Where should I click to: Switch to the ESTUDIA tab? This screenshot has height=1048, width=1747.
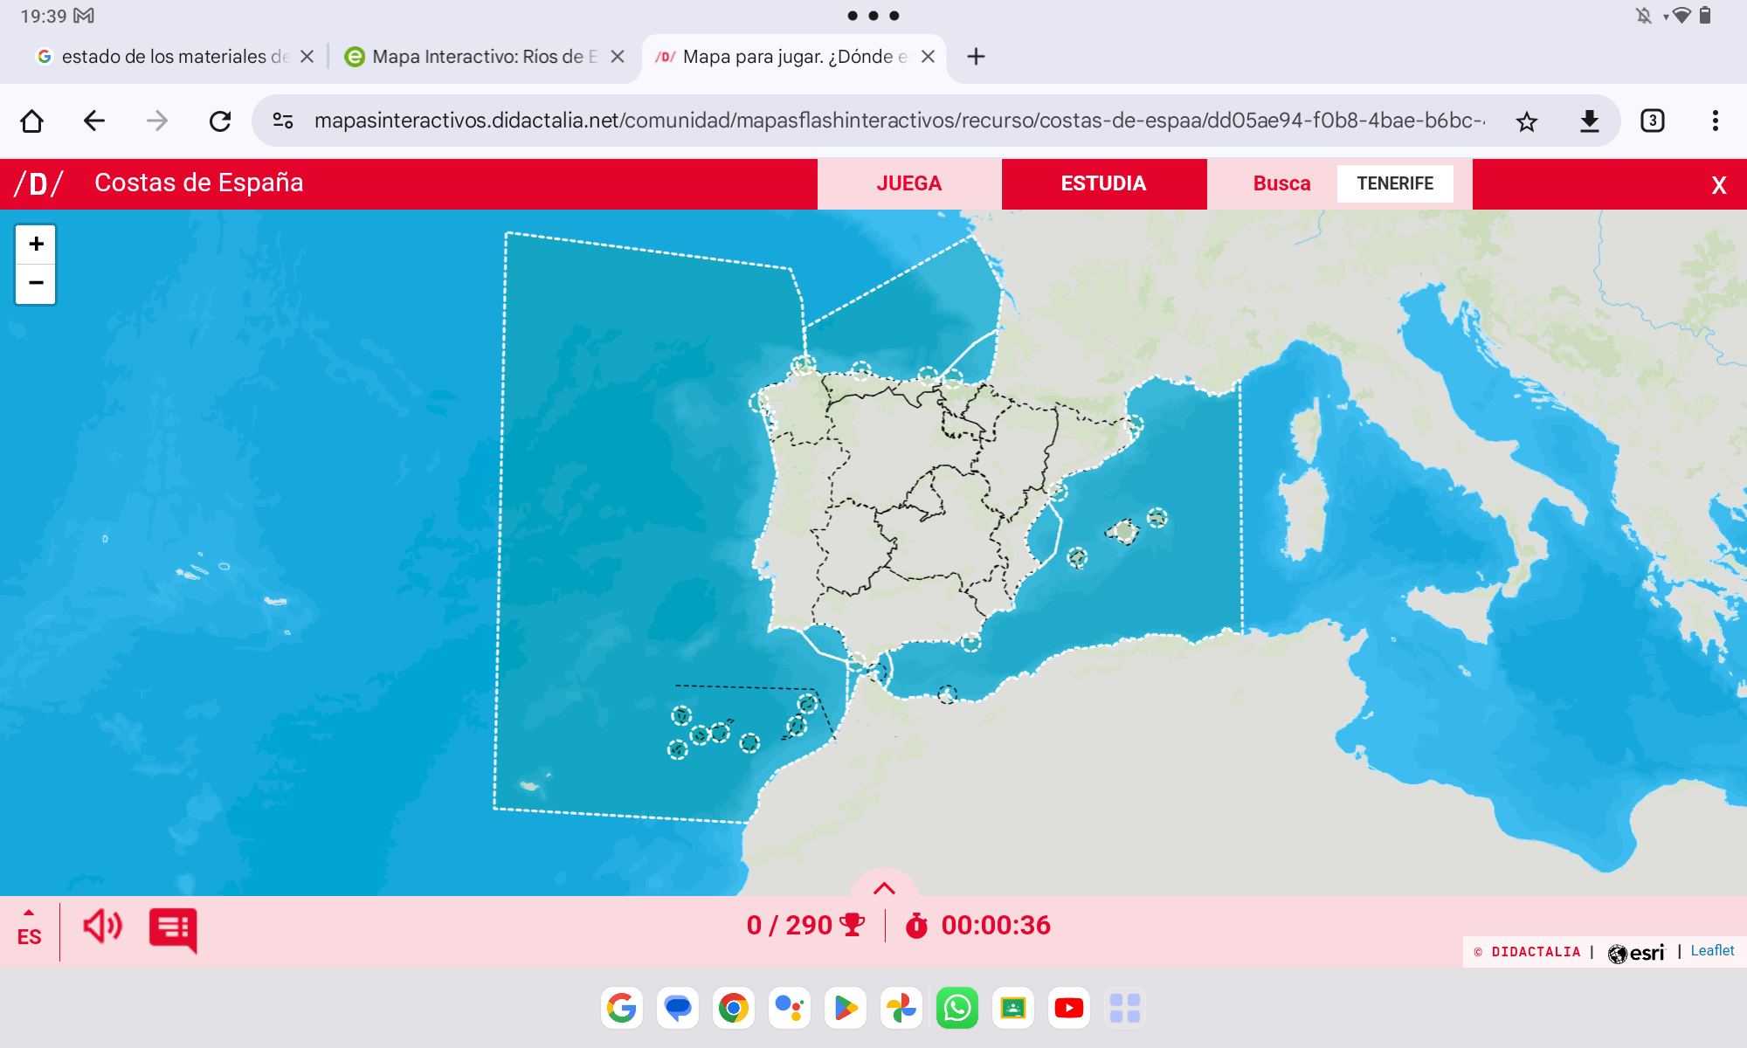[1103, 183]
